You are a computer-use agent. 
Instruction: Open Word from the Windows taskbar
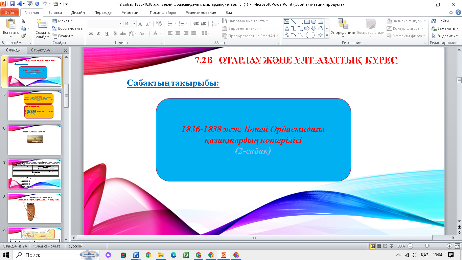pyautogui.click(x=136, y=255)
